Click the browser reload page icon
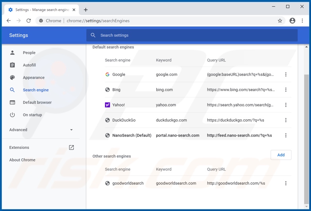This screenshot has height=211, width=311. (x=29, y=21)
